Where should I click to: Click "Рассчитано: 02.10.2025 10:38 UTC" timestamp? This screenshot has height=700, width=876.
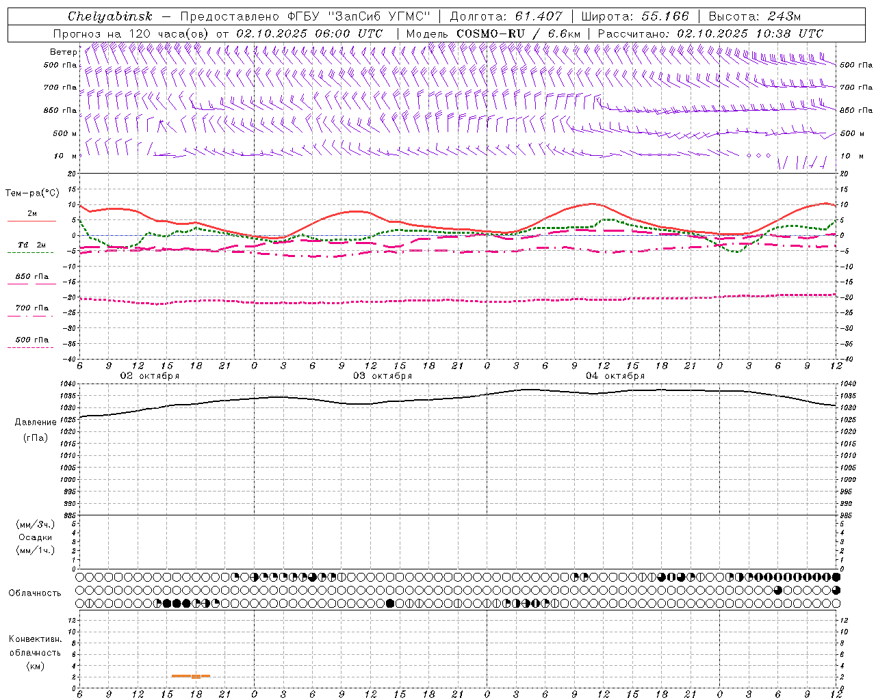(x=710, y=33)
